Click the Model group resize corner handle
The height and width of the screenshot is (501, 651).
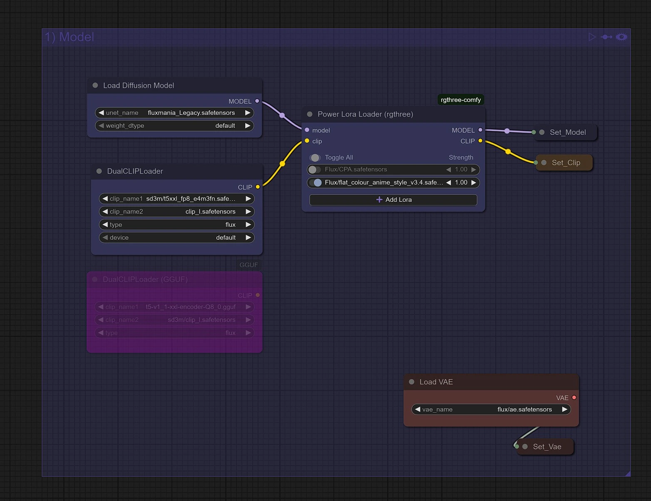tap(628, 474)
